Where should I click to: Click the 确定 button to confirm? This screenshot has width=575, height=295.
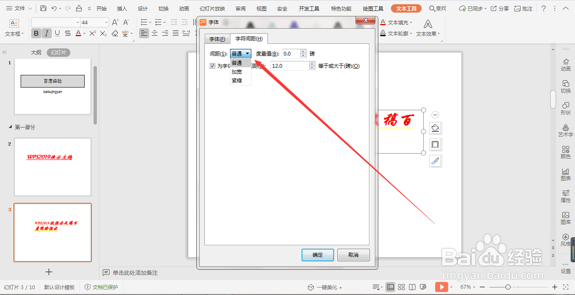pyautogui.click(x=317, y=255)
